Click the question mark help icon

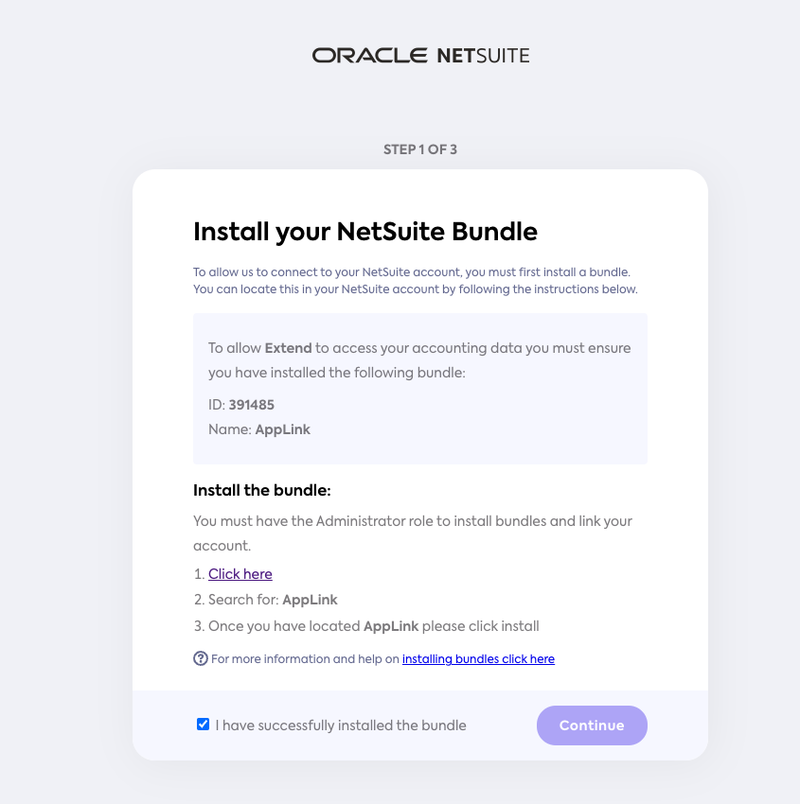click(201, 658)
